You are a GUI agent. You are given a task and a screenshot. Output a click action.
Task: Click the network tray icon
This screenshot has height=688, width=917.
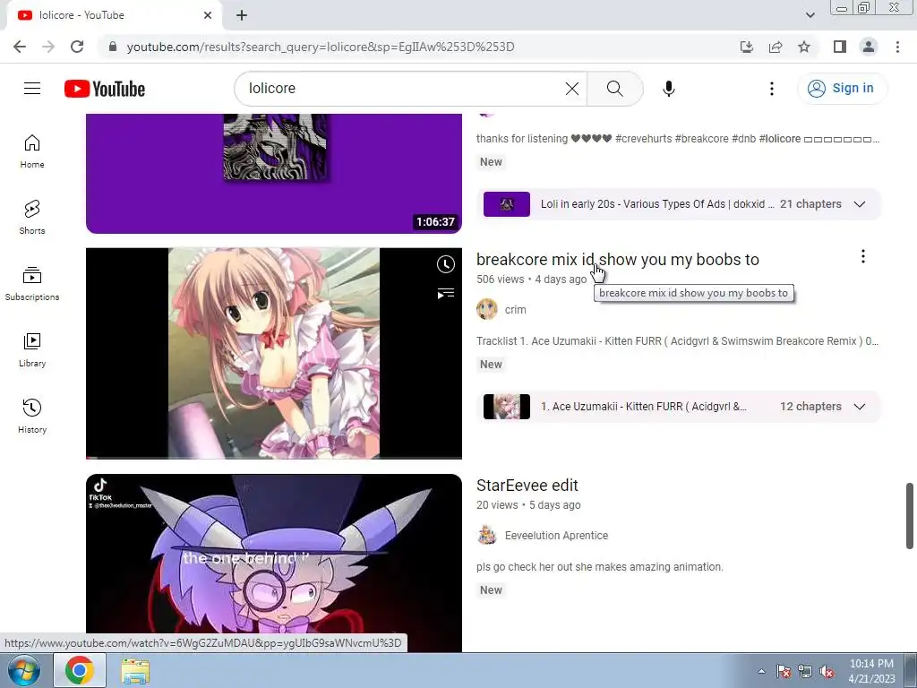pyautogui.click(x=805, y=672)
